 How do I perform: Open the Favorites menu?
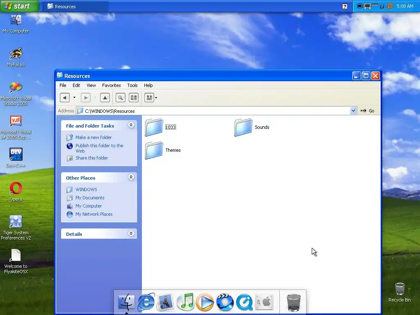click(112, 85)
